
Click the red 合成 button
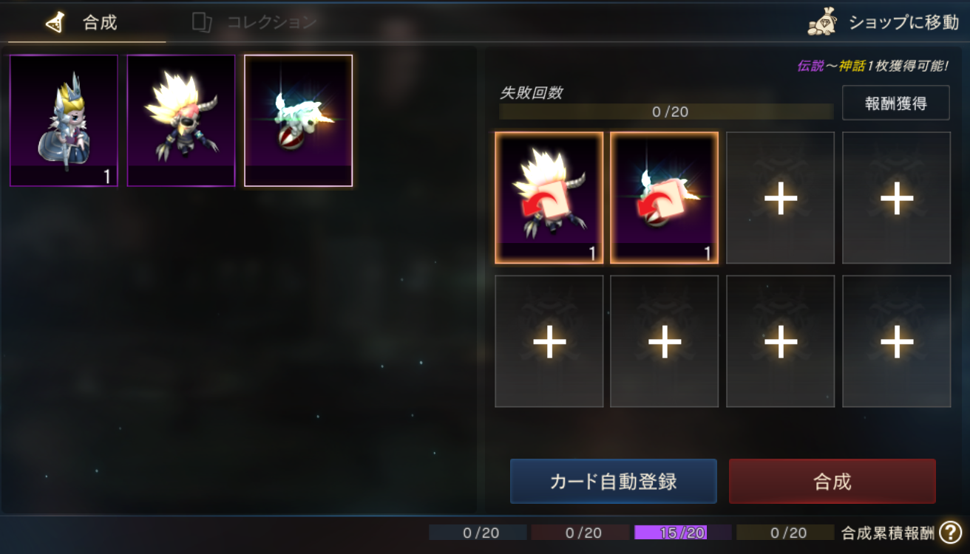coord(832,482)
